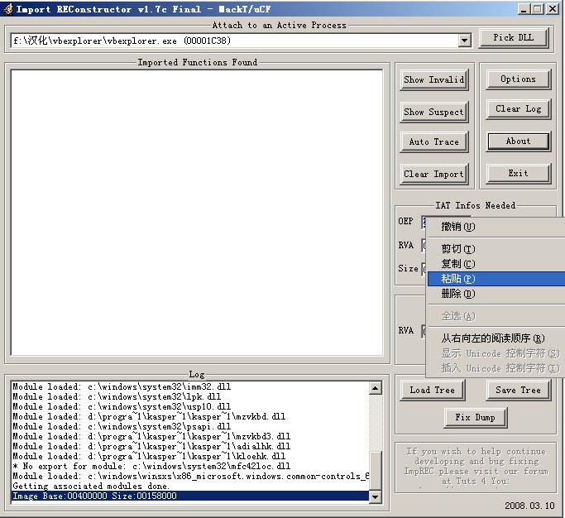
Task: Start Auto Trace
Action: [433, 142]
